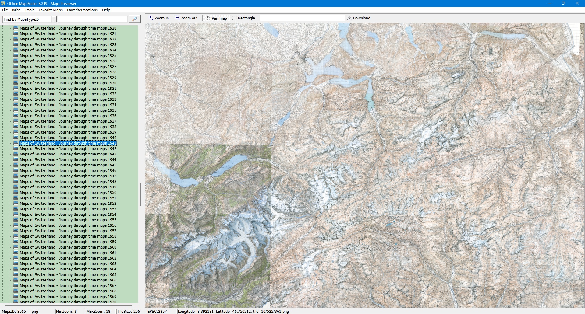Select Journey through time maps 1925

coord(68,56)
